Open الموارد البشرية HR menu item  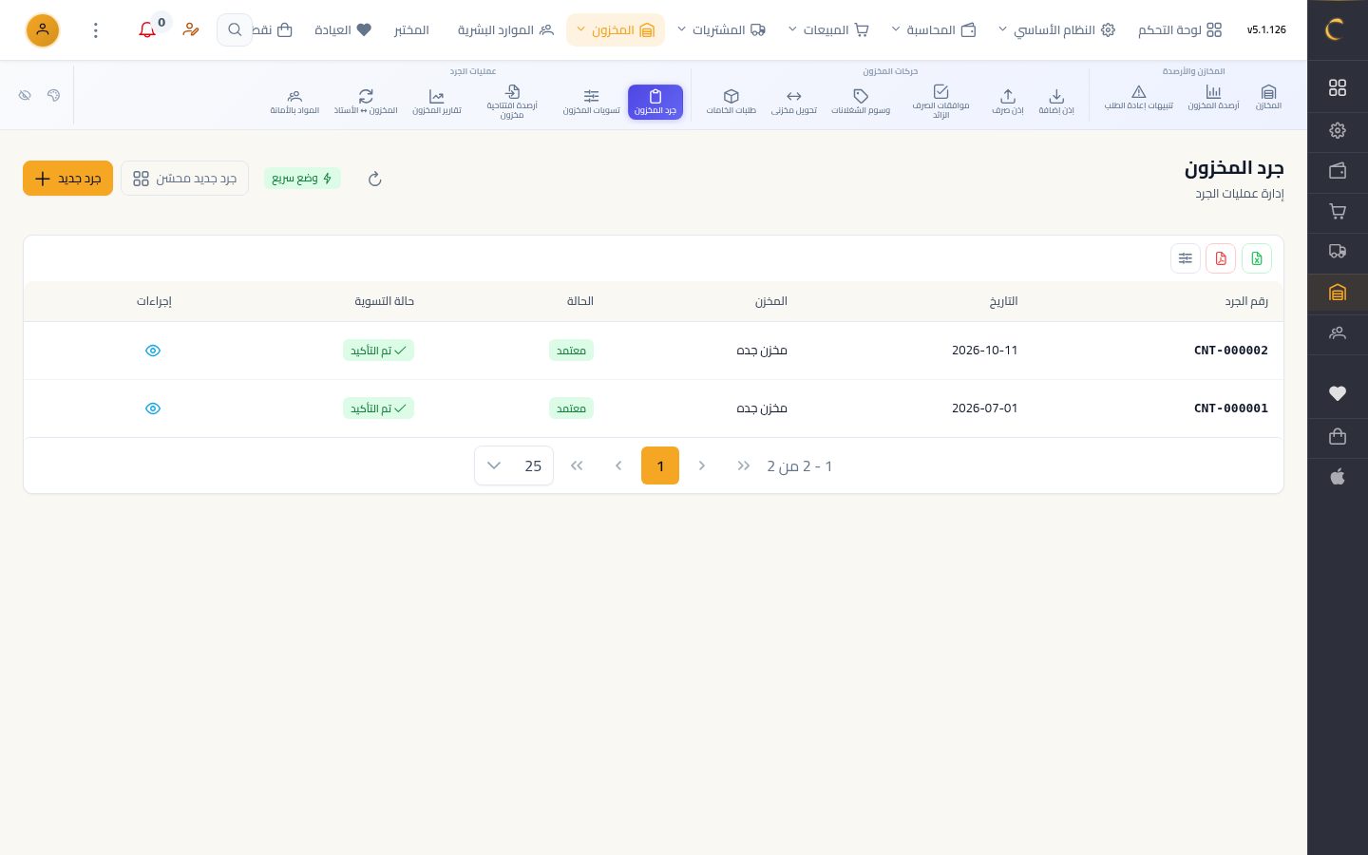pyautogui.click(x=505, y=30)
